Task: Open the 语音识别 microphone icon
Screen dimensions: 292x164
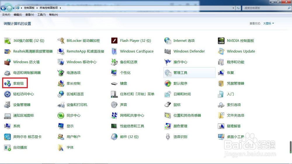Action: coord(168,137)
